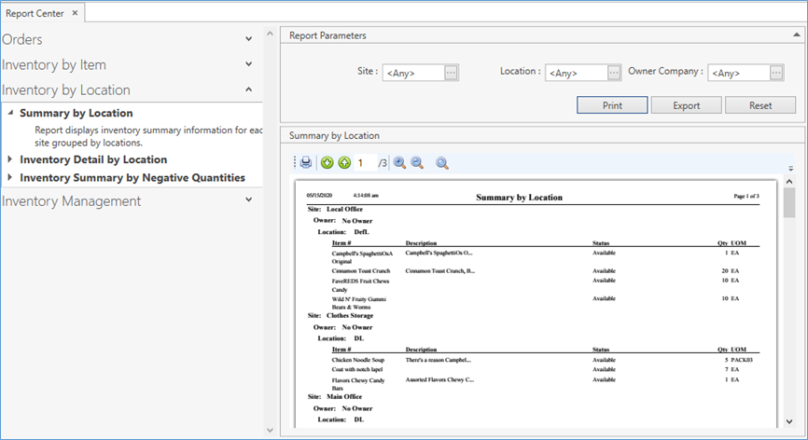Click the printer icon in report toolbar
The image size is (808, 440).
pos(305,163)
